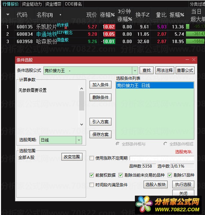Click the 选中数 3/0.1% field
This screenshot has width=205, height=215.
click(182, 166)
